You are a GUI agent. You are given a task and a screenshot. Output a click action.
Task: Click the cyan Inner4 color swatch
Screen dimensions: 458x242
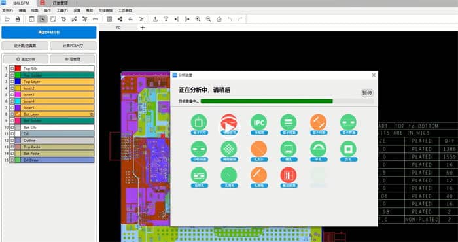(18, 101)
